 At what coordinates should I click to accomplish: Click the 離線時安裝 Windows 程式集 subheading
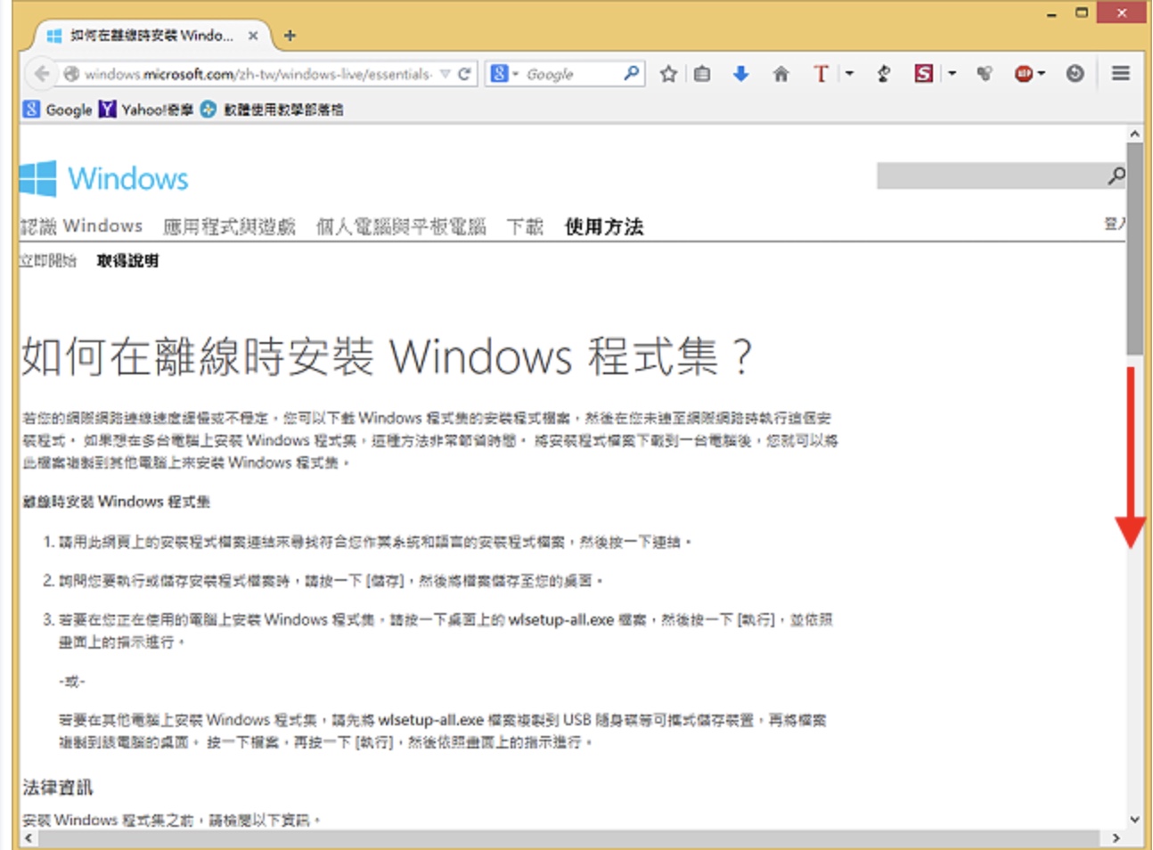click(117, 502)
